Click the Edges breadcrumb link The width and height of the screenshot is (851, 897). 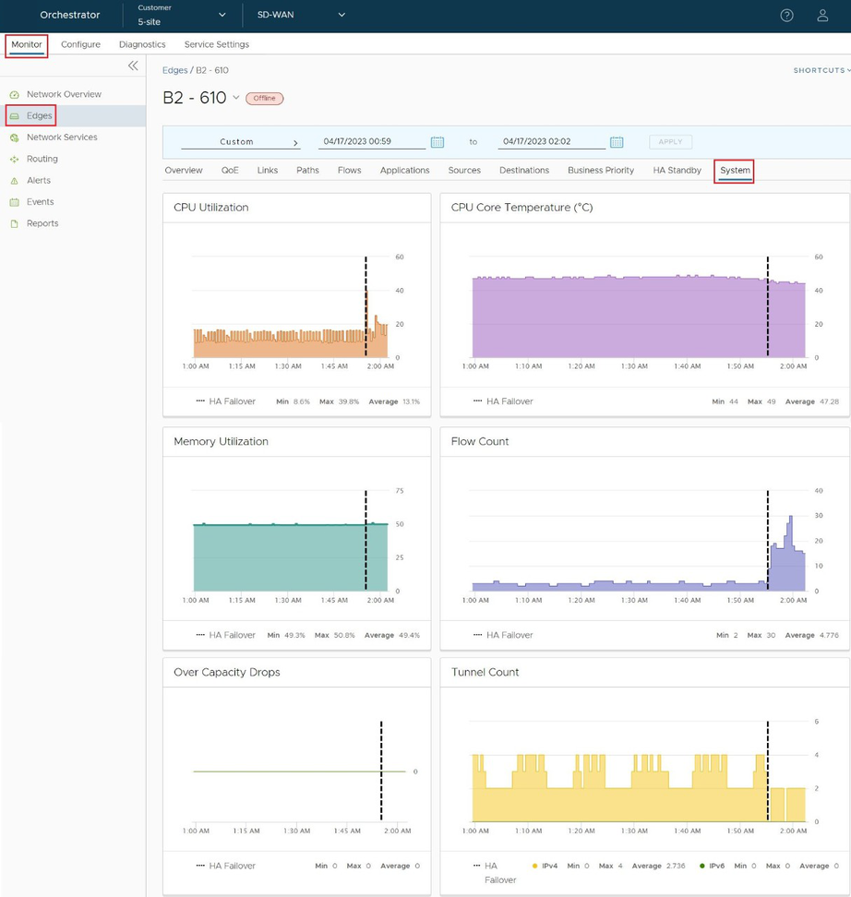[x=174, y=70]
